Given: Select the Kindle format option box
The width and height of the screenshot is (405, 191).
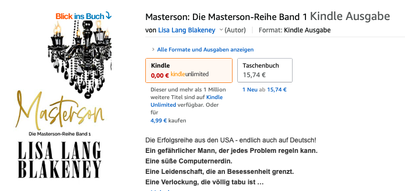Looking at the screenshot, I should [x=189, y=70].
